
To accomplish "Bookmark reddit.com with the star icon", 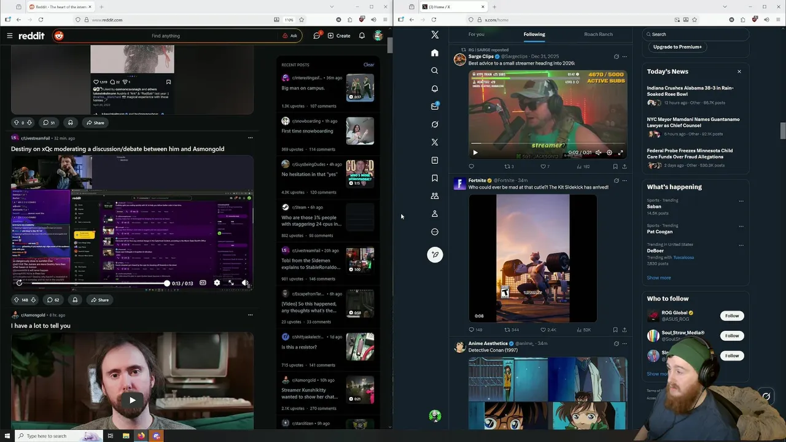I will [x=301, y=20].
